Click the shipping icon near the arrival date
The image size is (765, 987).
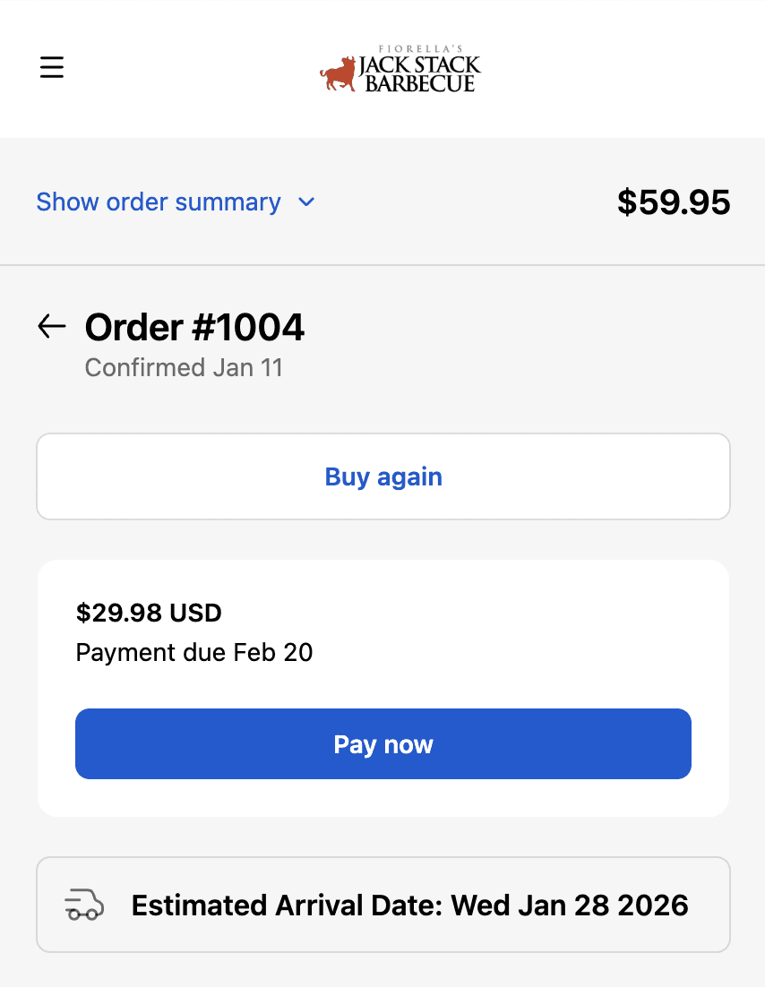pos(83,905)
